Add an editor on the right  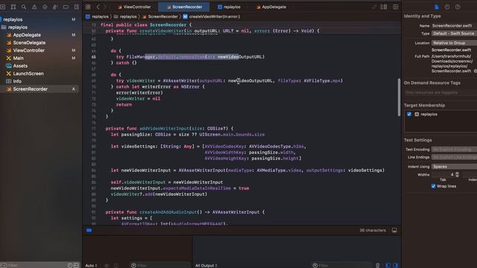tap(396, 7)
